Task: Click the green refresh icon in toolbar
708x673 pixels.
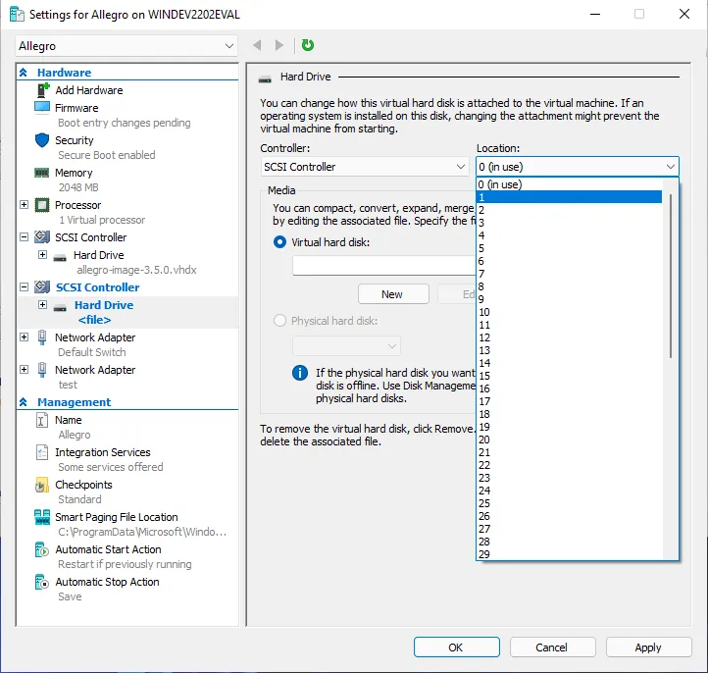Action: (x=308, y=45)
